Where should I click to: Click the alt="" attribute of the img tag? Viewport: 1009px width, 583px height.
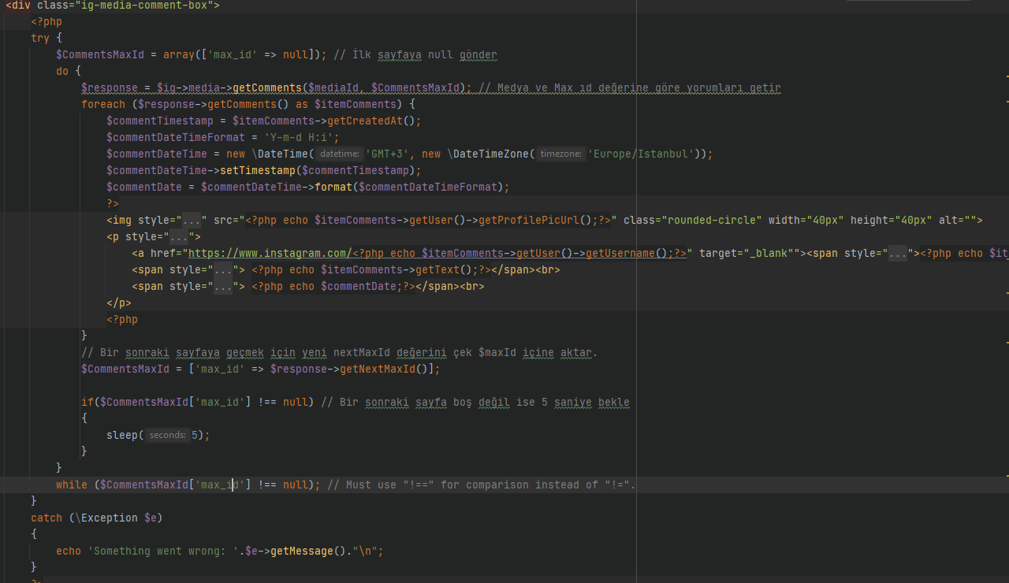pyautogui.click(x=958, y=221)
